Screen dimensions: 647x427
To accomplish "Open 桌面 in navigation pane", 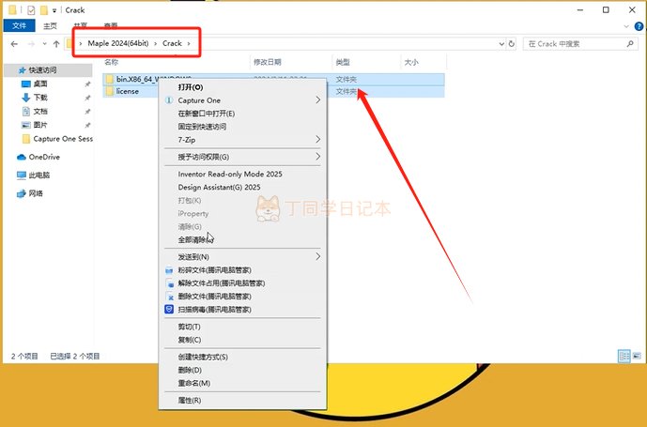I will 40,84.
